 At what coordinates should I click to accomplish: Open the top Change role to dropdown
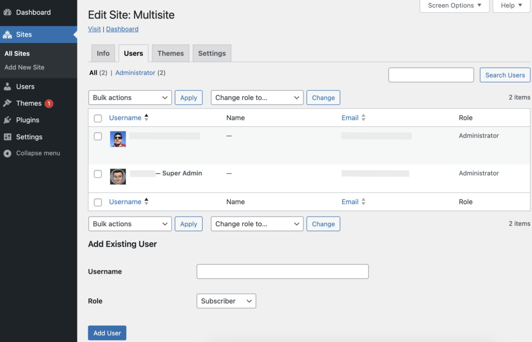[x=257, y=98]
